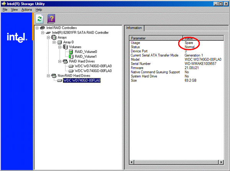This screenshot has width=230, height=171.
Task: Select the Intel RAID Controllers tree label
Action: tap(62, 28)
